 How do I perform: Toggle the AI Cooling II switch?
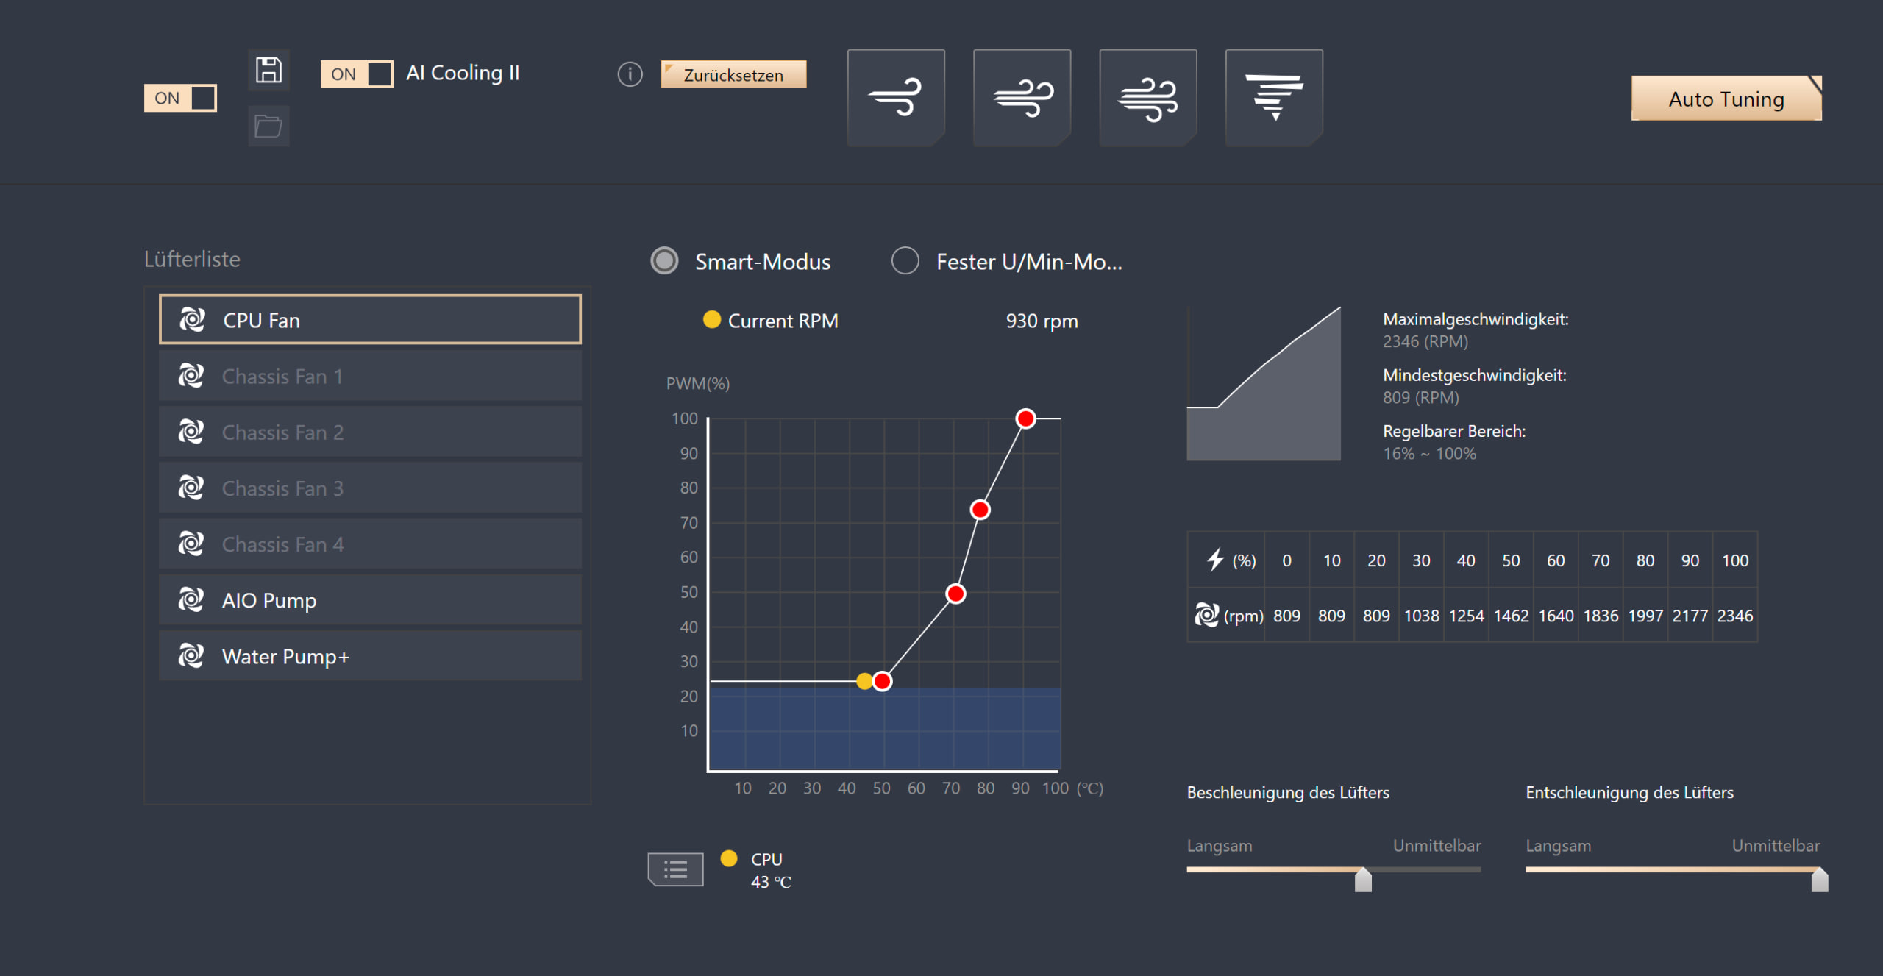357,74
